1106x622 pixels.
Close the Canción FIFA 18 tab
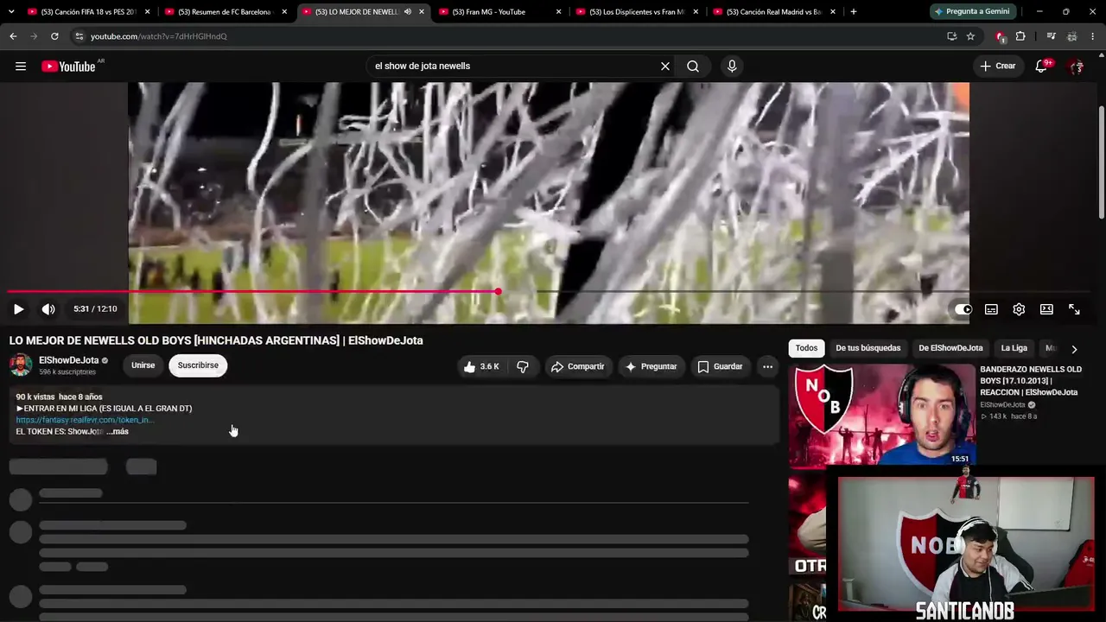click(147, 12)
